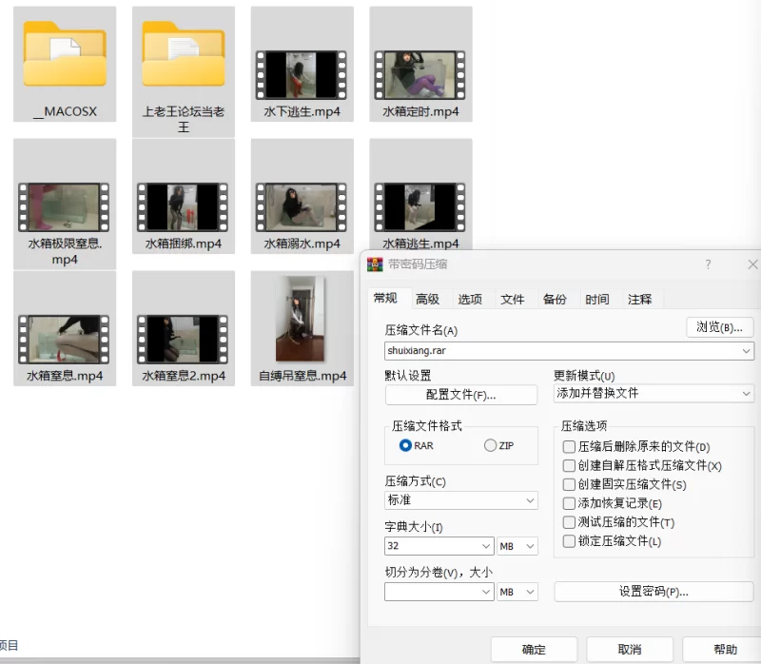
Task: Open the 更新模式 dropdown
Action: (x=654, y=393)
